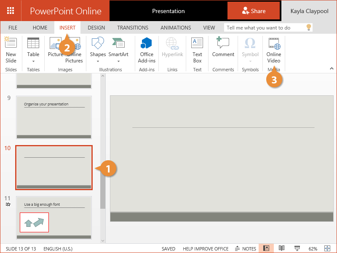Click Help Improve Office link
This screenshot has width=337, height=253.
click(206, 248)
